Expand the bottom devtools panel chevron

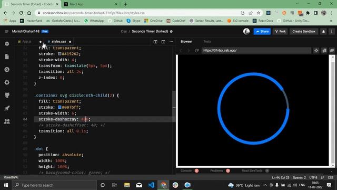point(331,171)
